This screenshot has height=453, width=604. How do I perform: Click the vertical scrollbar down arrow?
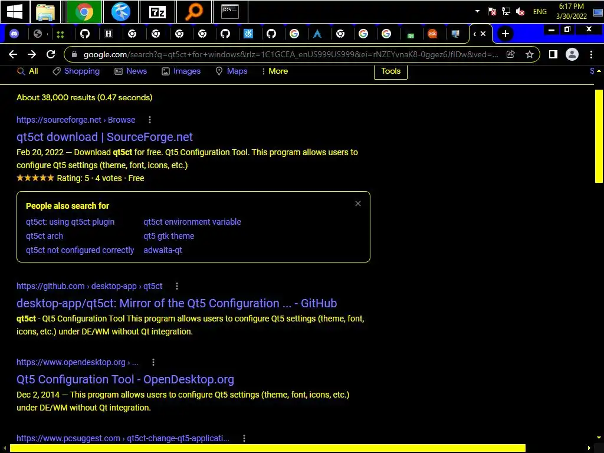click(599, 438)
